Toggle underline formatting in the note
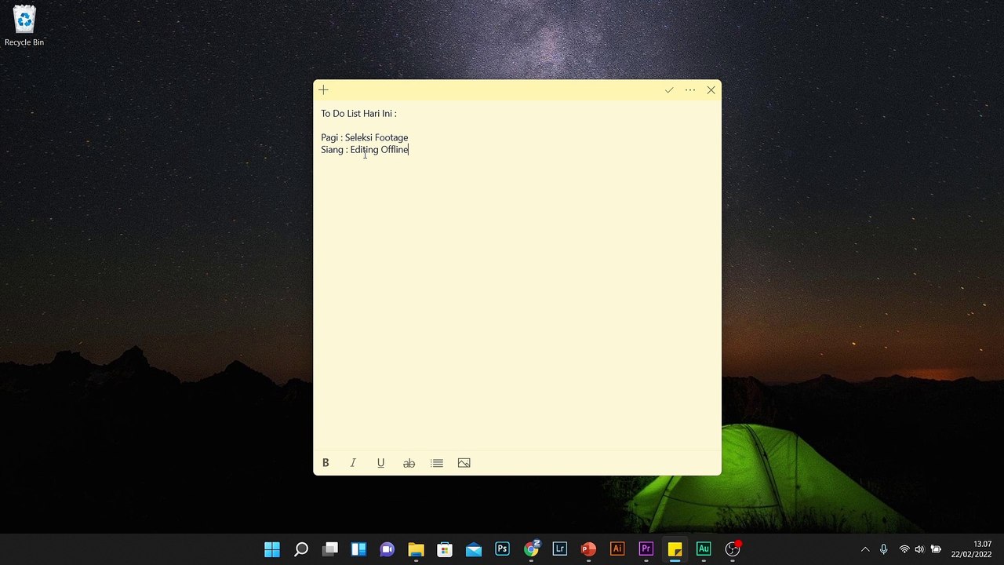The width and height of the screenshot is (1004, 565). [x=381, y=463]
